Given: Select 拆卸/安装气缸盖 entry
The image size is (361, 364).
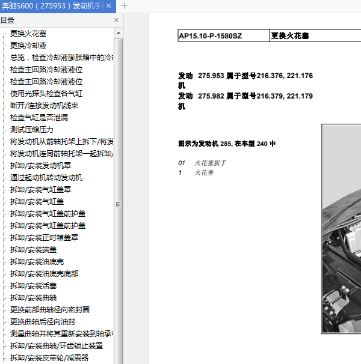Looking at the screenshot, I should pyautogui.click(x=37, y=202).
